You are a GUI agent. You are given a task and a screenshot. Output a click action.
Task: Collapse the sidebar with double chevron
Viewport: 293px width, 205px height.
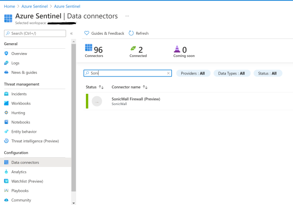71,33
